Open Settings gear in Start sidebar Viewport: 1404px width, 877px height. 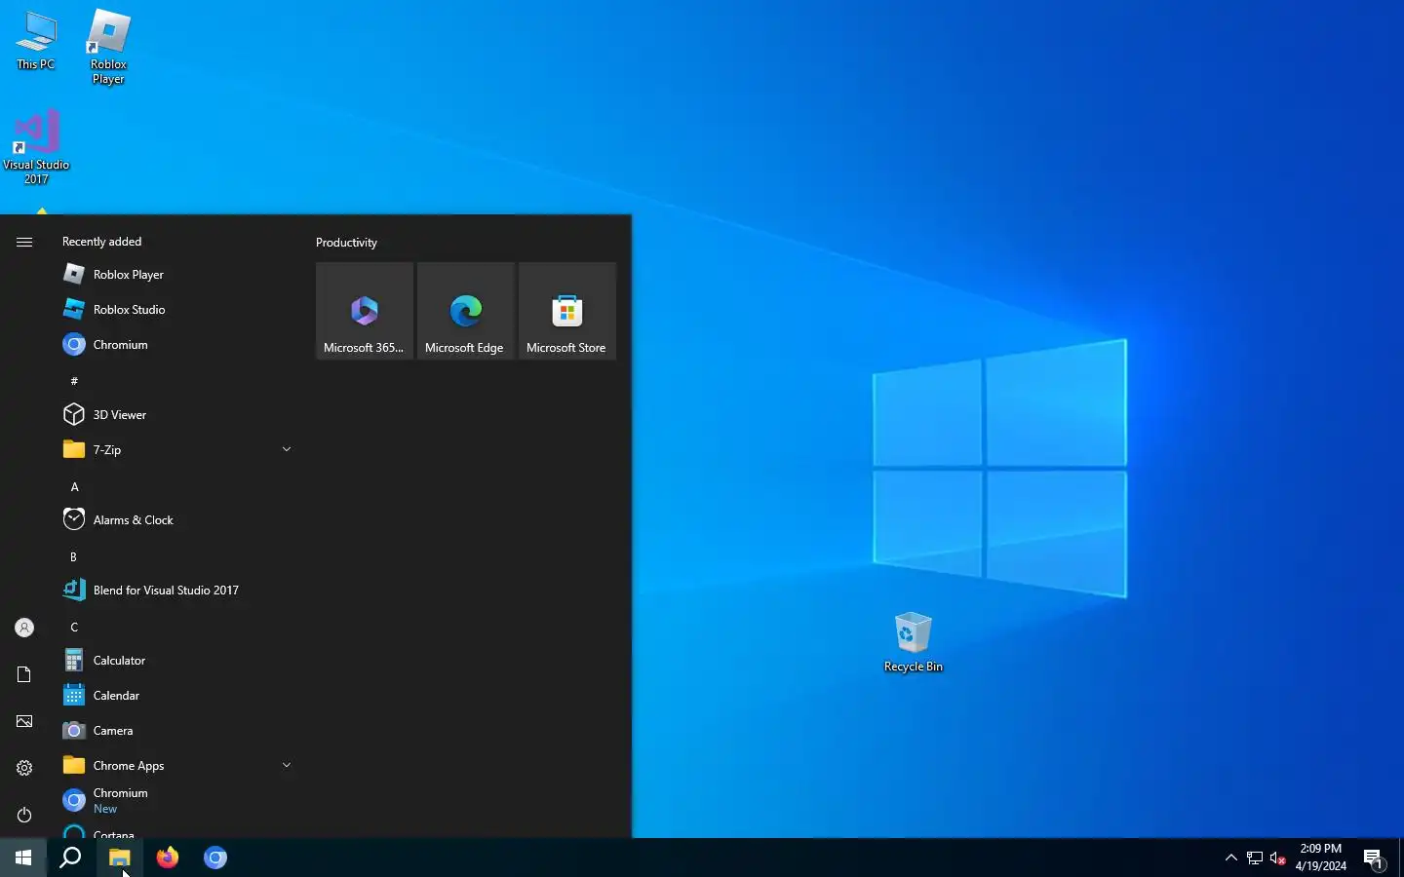(x=24, y=768)
